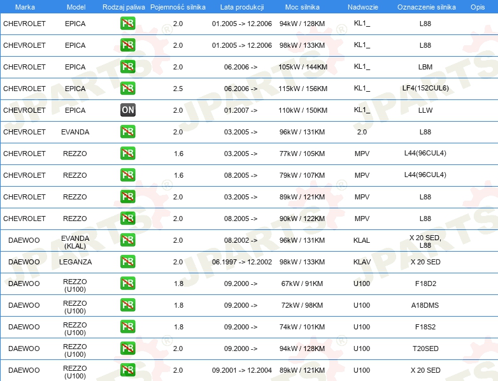Click the LEGANZA model cell
The image size is (498, 381).
pos(75,262)
